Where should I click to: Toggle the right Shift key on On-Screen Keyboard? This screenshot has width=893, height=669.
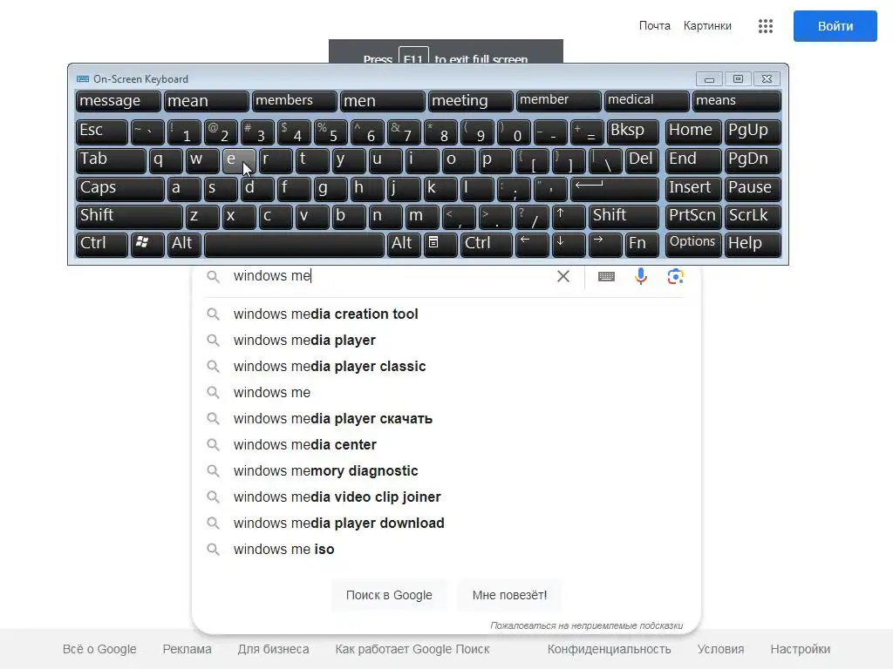[x=624, y=217]
